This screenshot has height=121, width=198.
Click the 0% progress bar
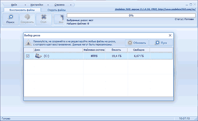click(x=131, y=15)
